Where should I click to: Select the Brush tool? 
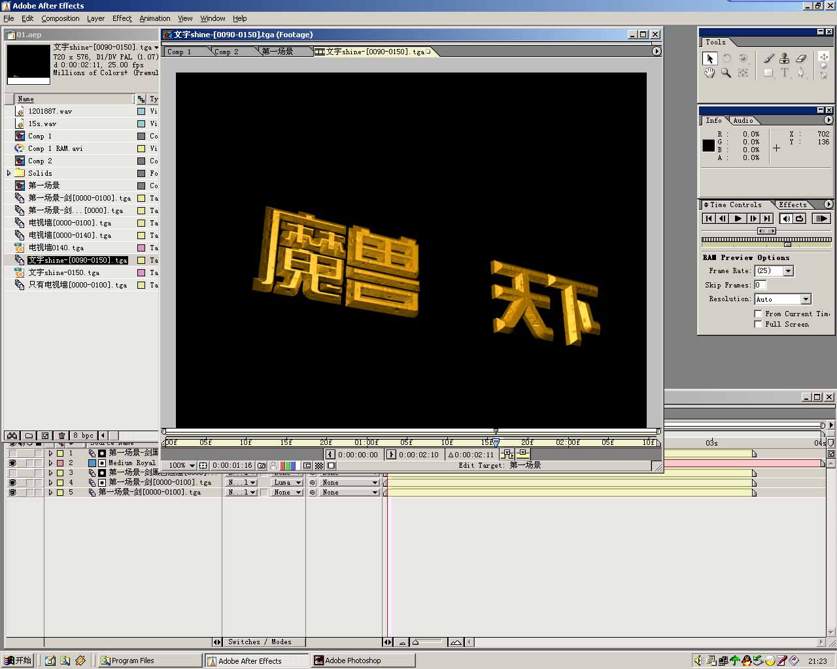[768, 58]
